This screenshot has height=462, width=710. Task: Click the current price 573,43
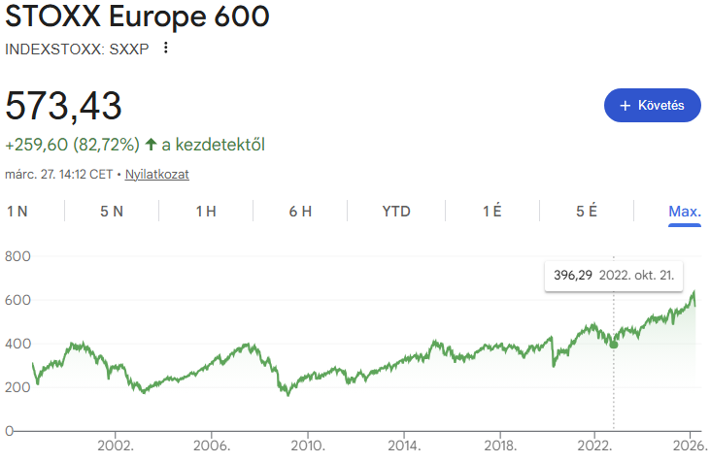click(64, 105)
